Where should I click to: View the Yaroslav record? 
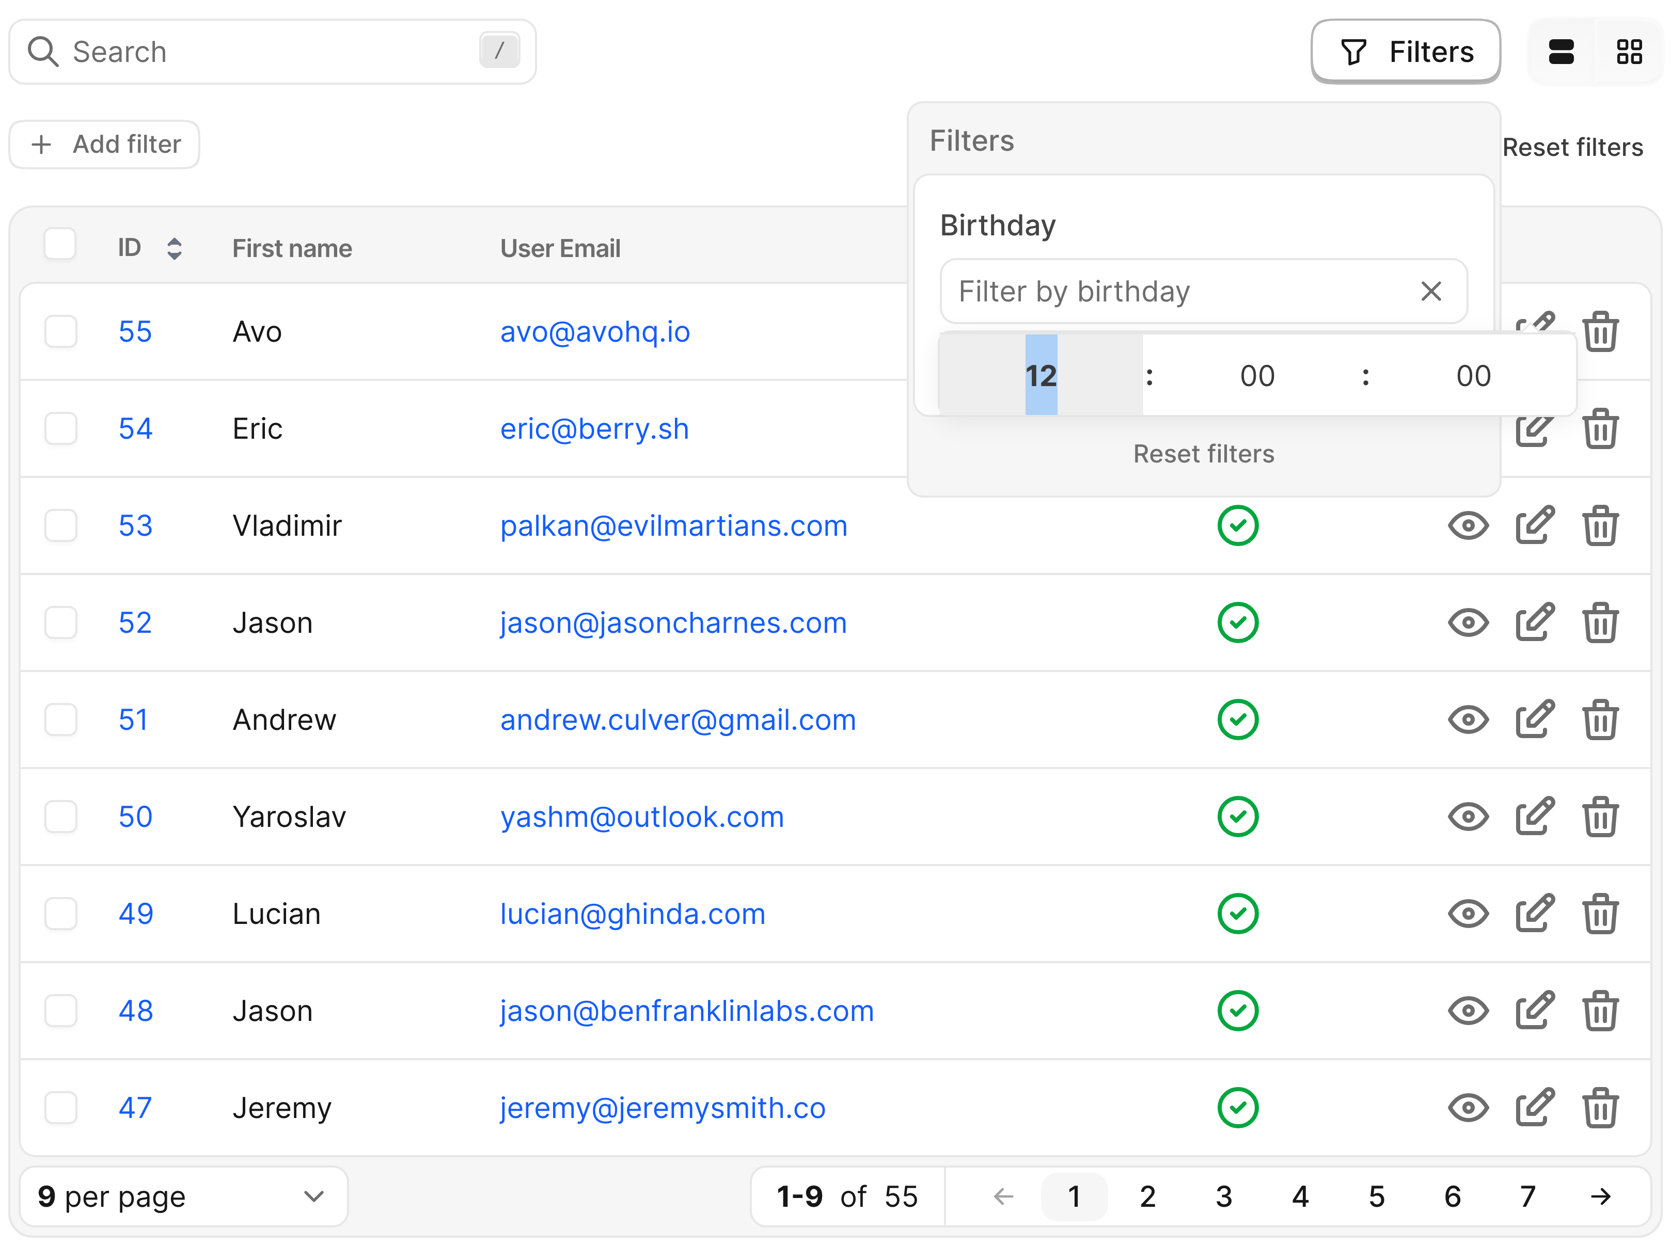pyautogui.click(x=1468, y=817)
